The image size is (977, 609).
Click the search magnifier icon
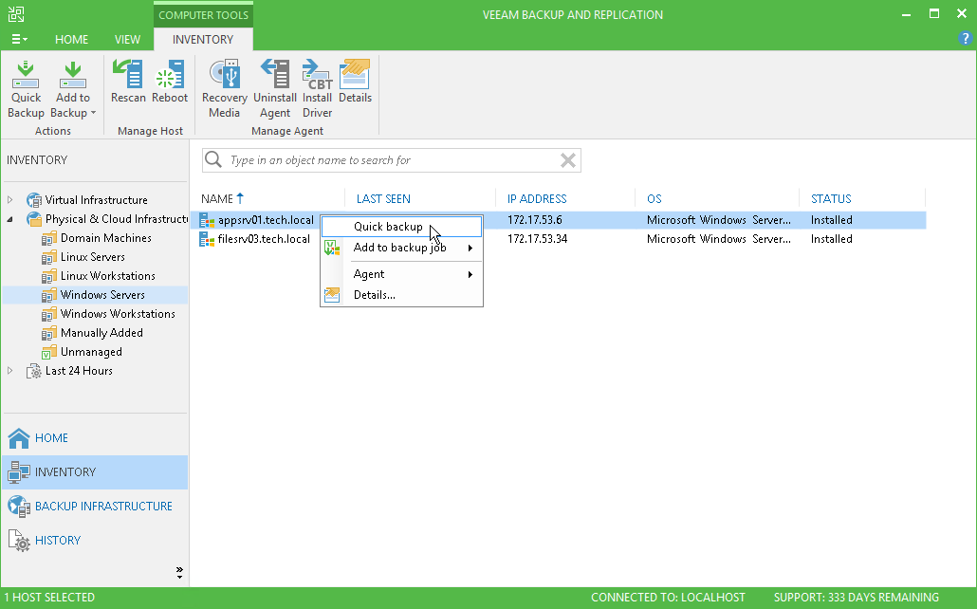[x=213, y=159]
